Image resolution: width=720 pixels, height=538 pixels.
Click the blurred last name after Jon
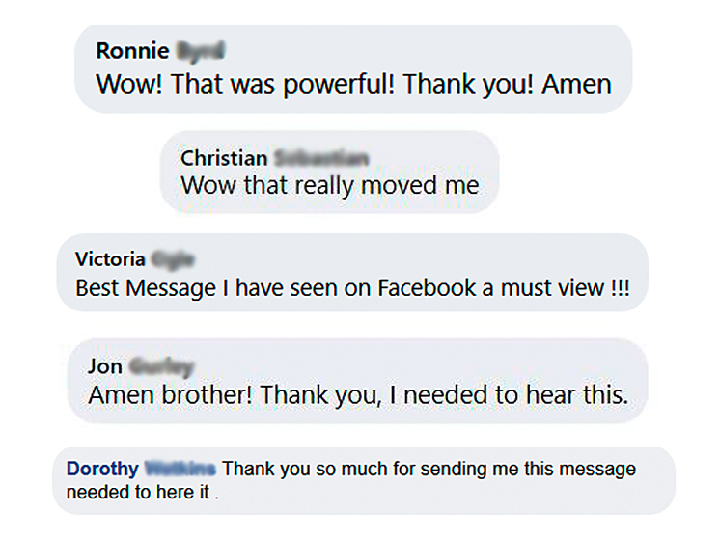point(160,366)
